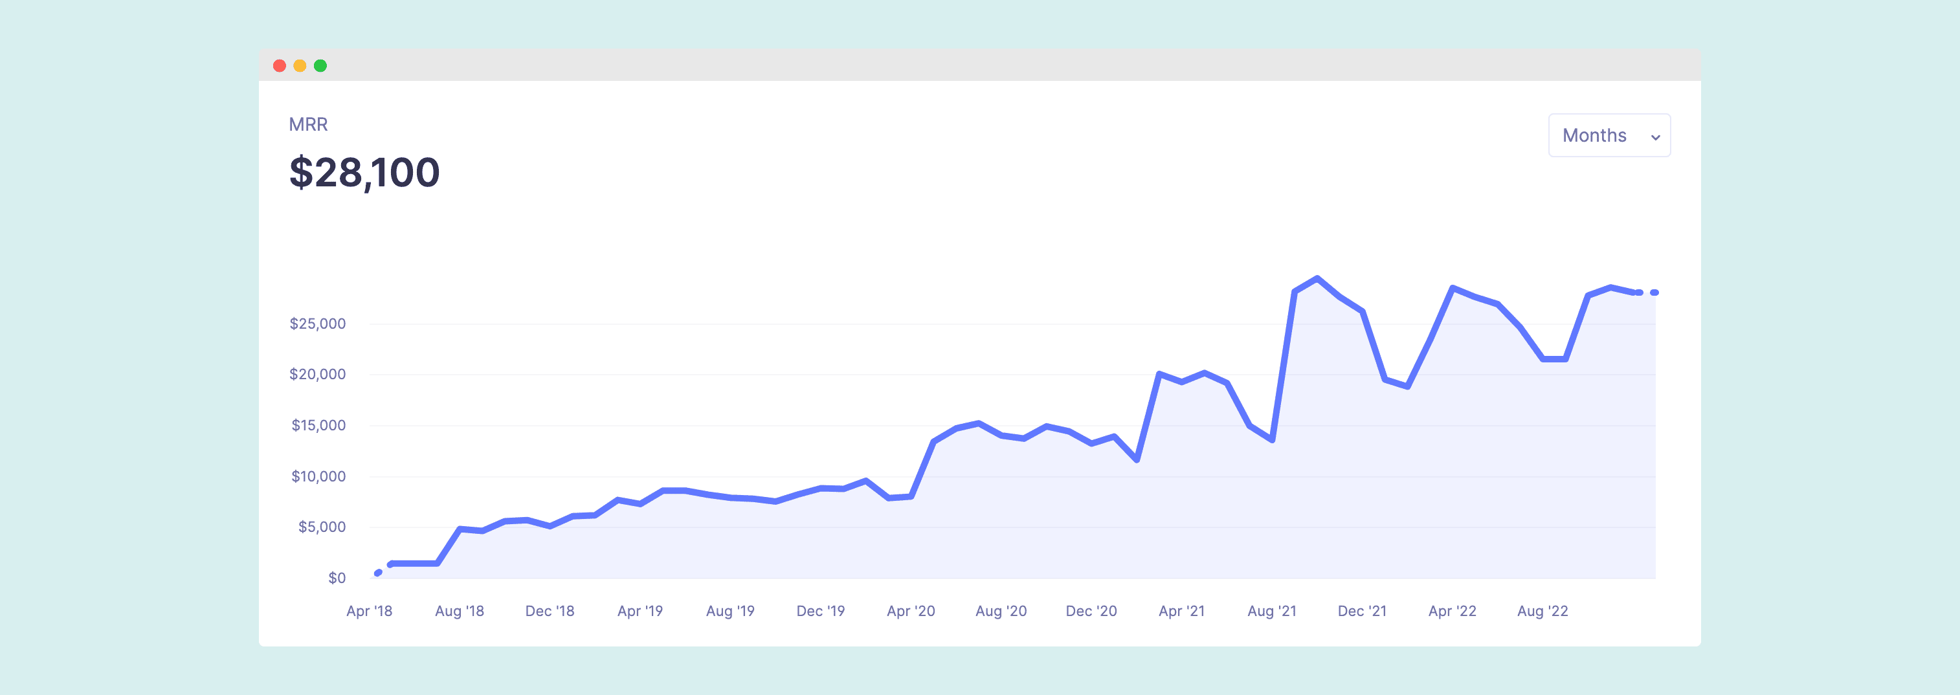Viewport: 1960px width, 695px height.
Task: Click the yellow minimize window button
Action: tap(300, 66)
